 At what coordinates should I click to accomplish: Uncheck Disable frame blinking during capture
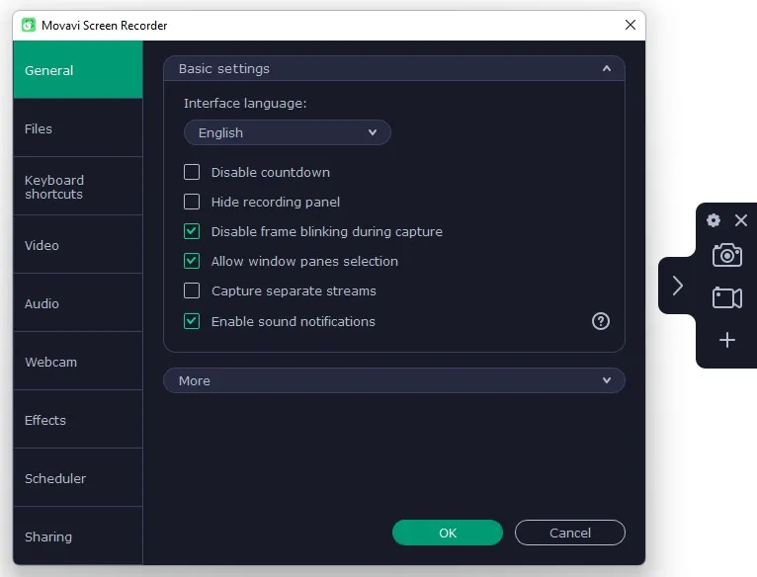192,231
